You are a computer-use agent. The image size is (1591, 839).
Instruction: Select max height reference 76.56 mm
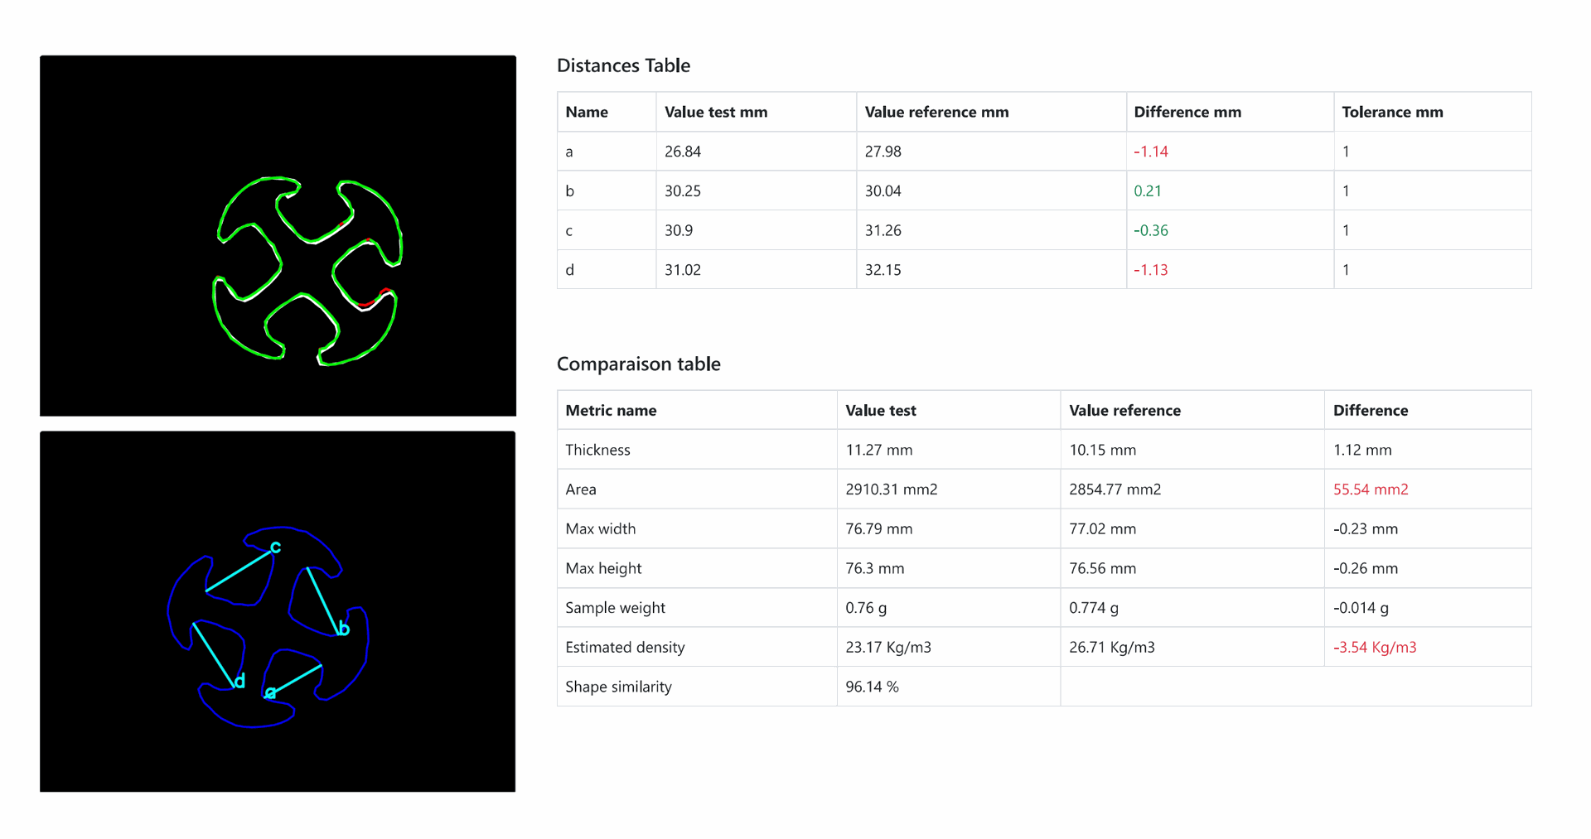point(1102,568)
